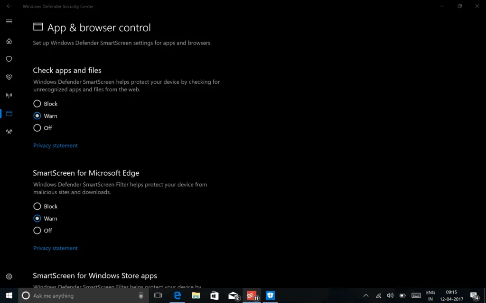Open volume speaker tray icon
This screenshot has height=303, width=486.
[x=390, y=295]
